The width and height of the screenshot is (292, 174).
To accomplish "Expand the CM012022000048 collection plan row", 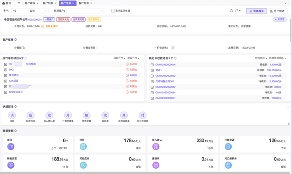I will coord(152,65).
